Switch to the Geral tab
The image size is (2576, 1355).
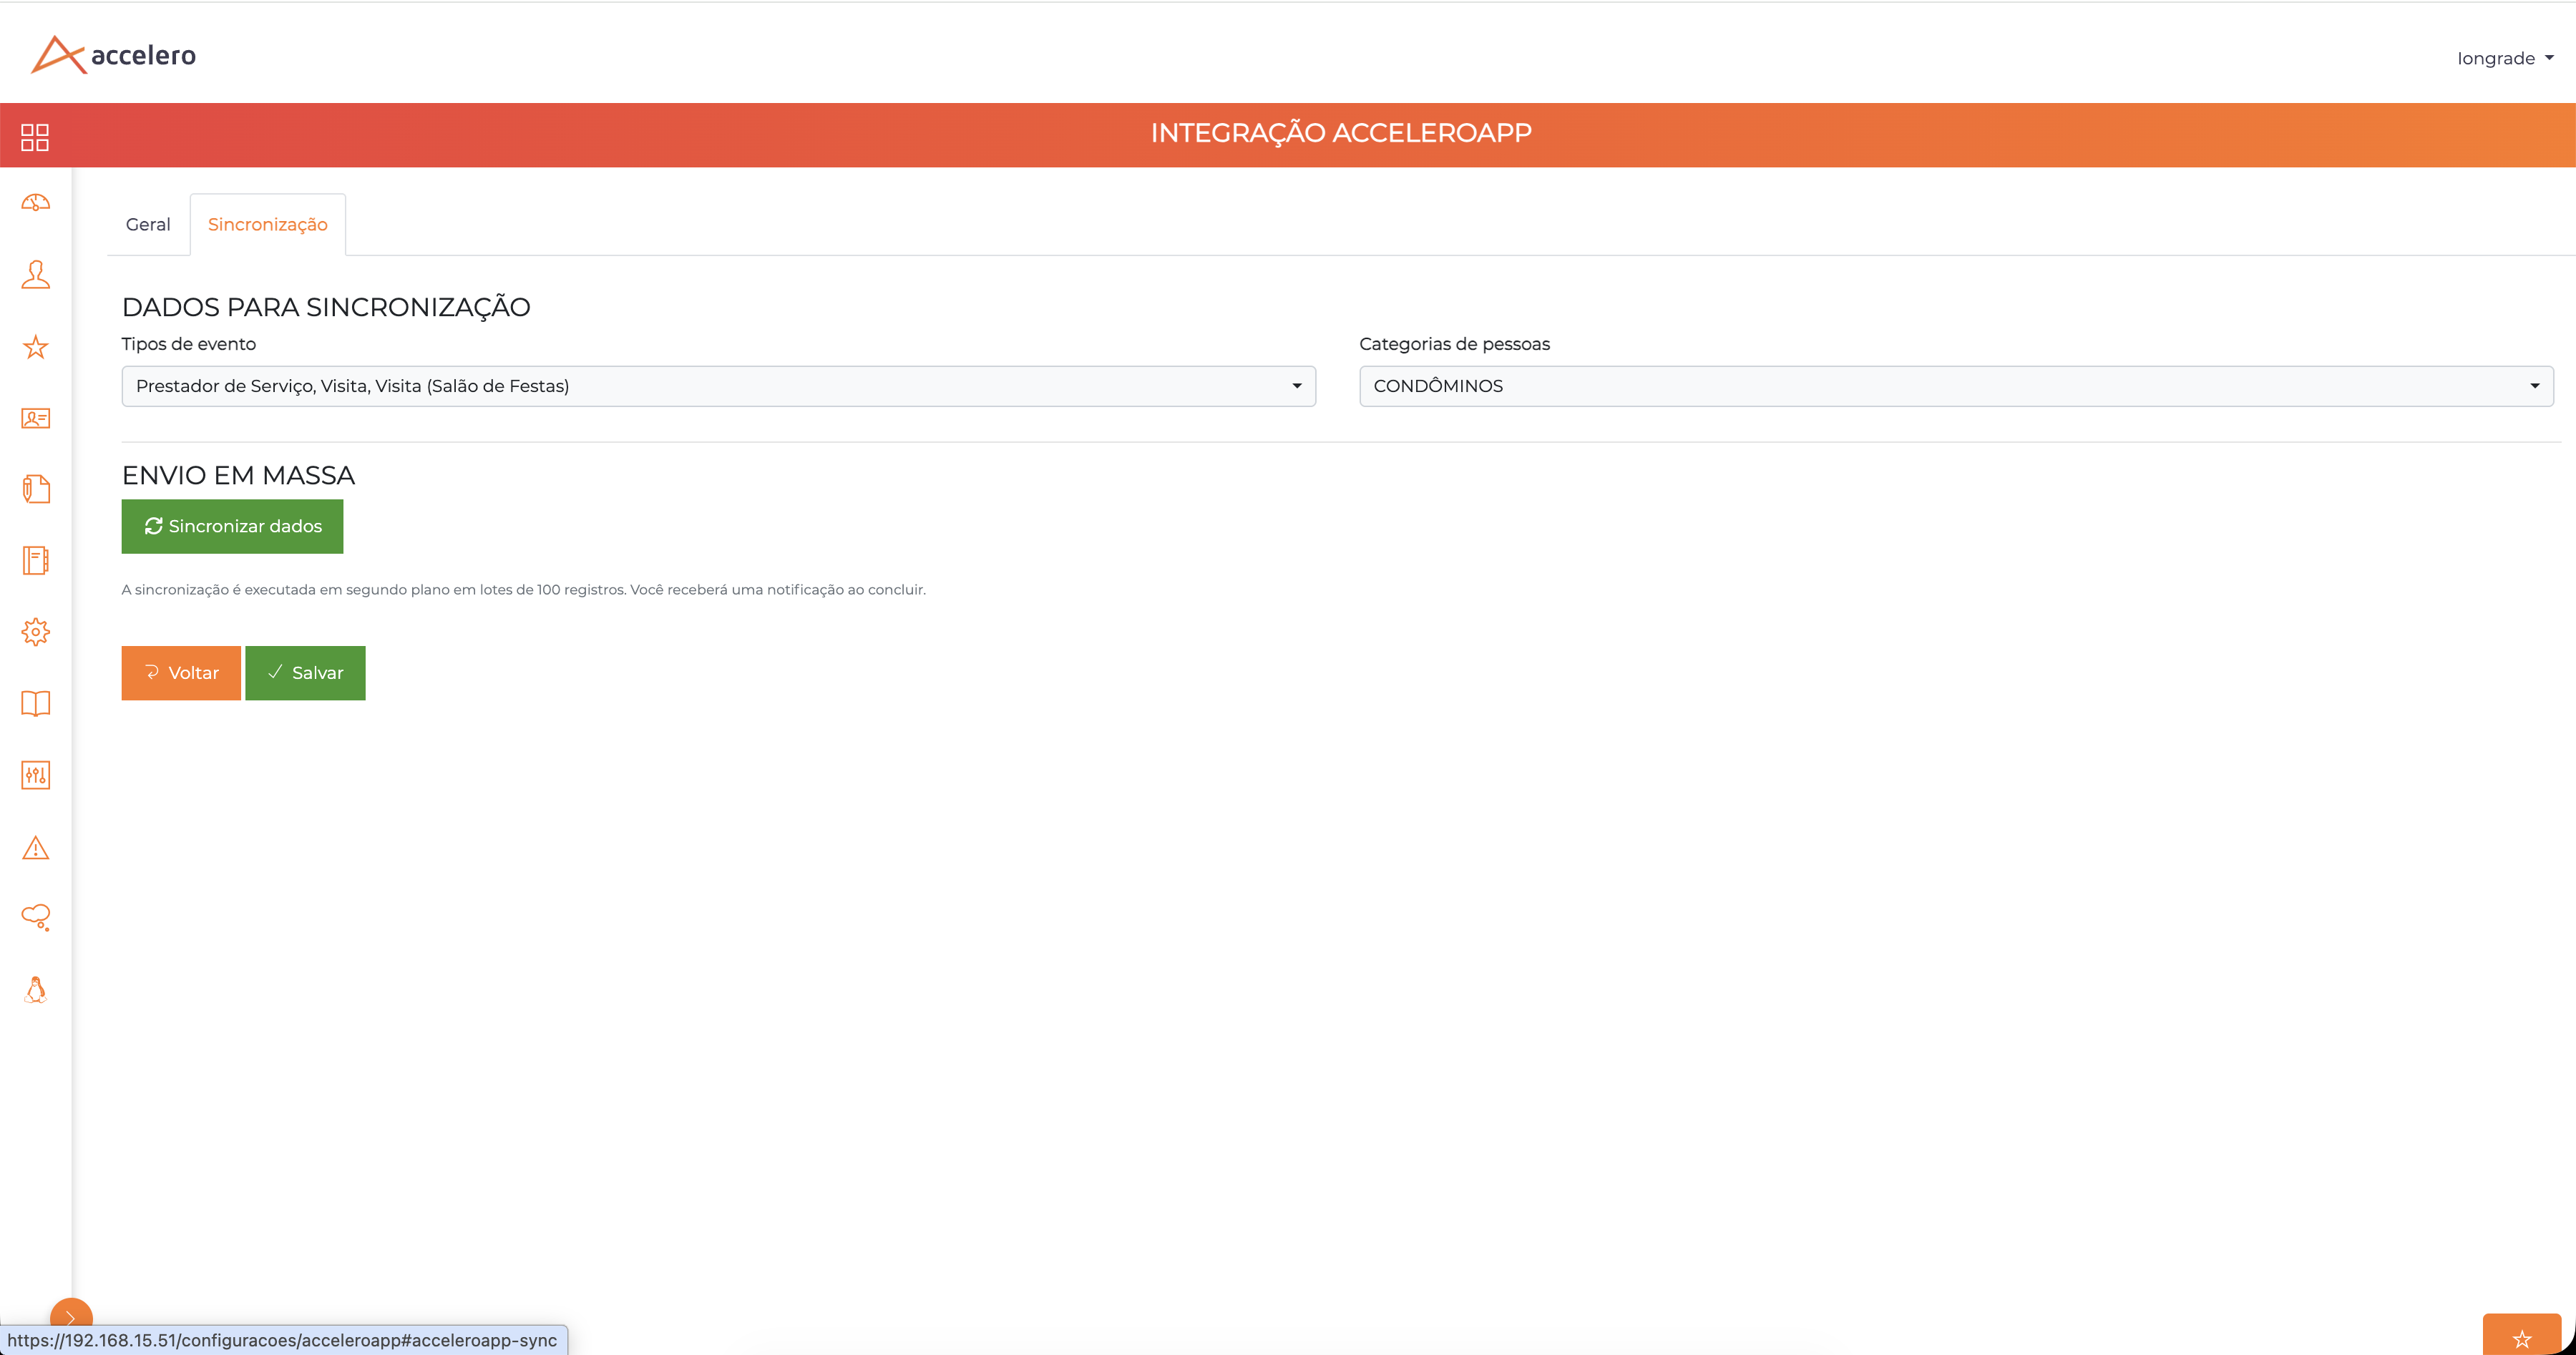click(x=148, y=225)
